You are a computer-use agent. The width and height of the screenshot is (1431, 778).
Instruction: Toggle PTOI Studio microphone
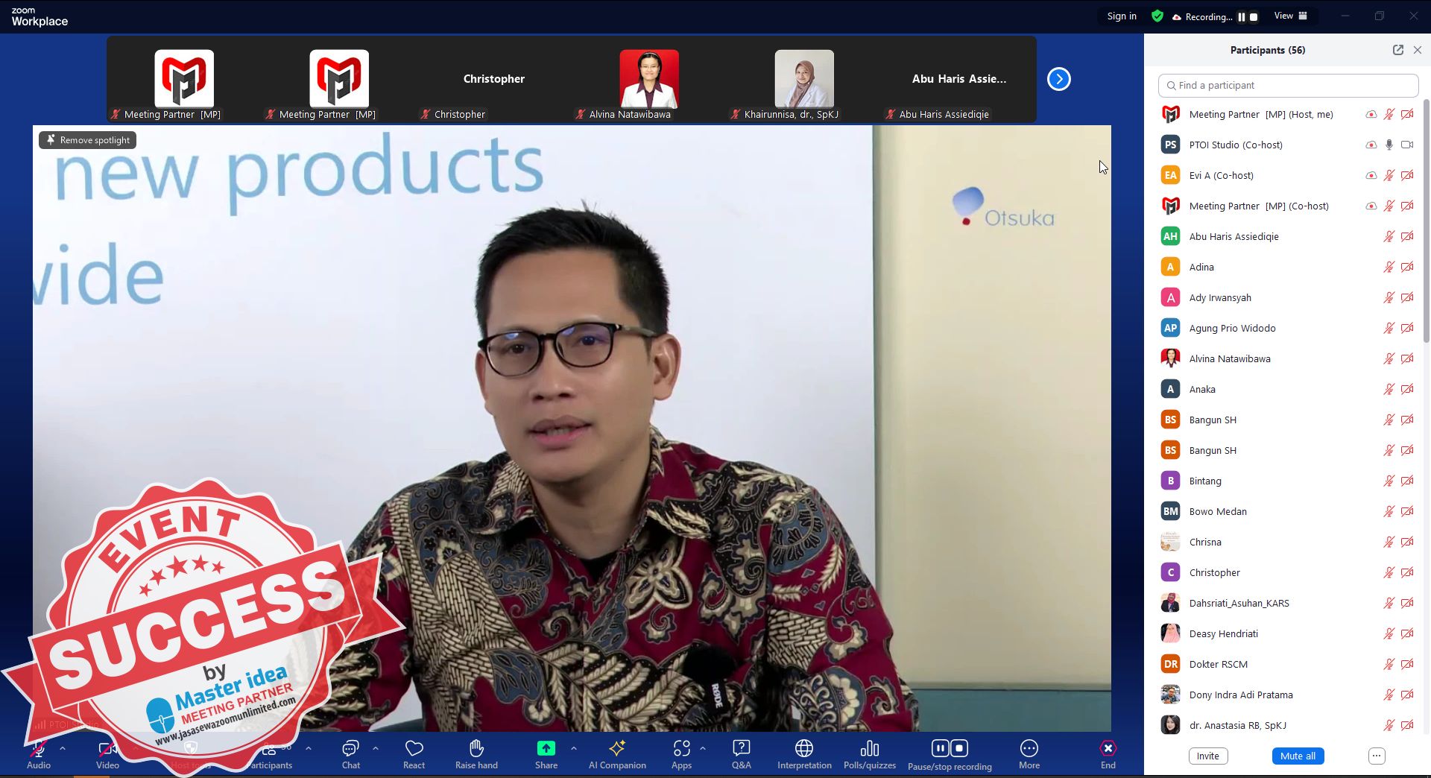(x=1389, y=145)
